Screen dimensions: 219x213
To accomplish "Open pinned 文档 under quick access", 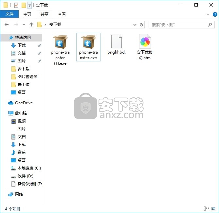I will point(21,53).
